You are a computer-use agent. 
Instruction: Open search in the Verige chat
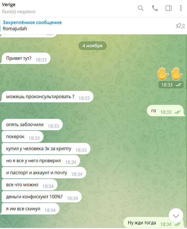pos(141,8)
